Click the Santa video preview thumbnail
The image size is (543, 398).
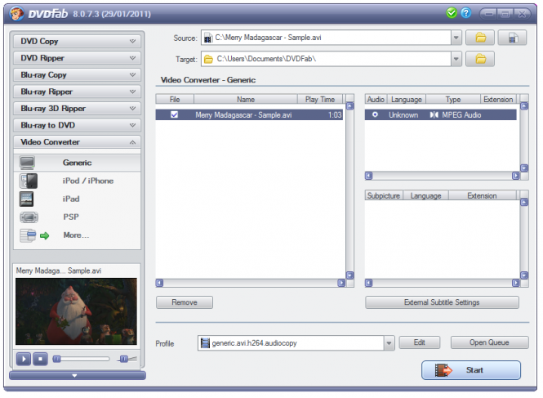76,311
